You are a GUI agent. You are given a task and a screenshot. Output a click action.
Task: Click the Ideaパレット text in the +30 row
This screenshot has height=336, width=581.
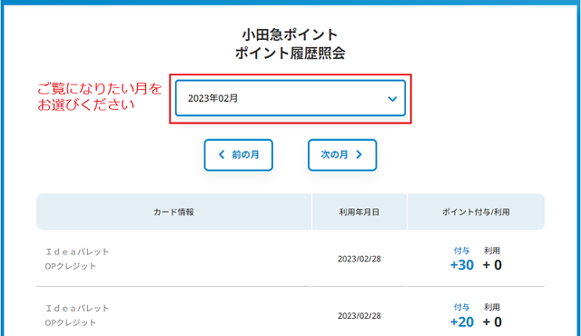click(x=77, y=252)
